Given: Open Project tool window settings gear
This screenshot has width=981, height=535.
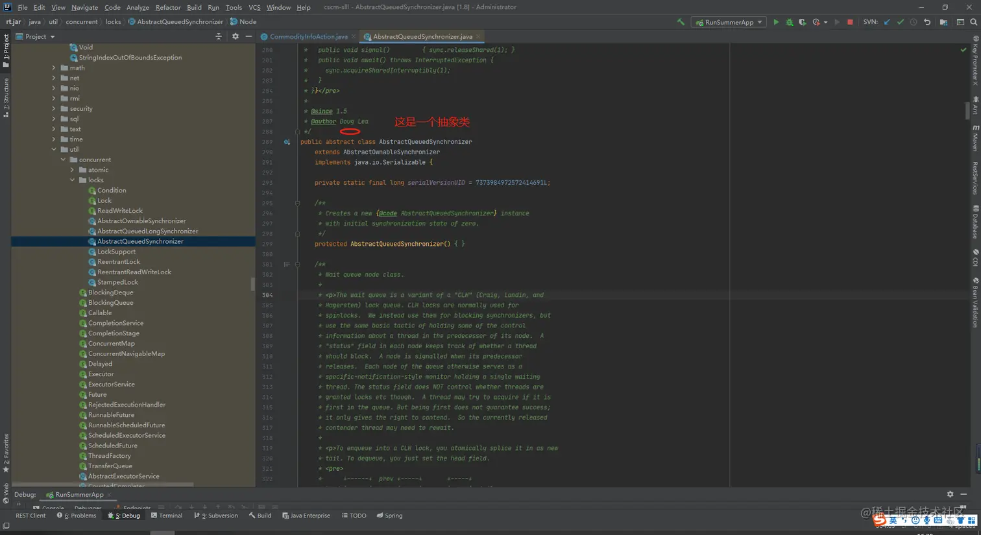Looking at the screenshot, I should (x=236, y=37).
